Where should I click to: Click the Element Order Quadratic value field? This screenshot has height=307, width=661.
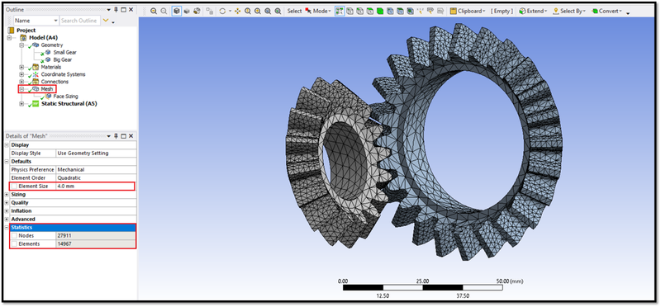tap(96, 177)
